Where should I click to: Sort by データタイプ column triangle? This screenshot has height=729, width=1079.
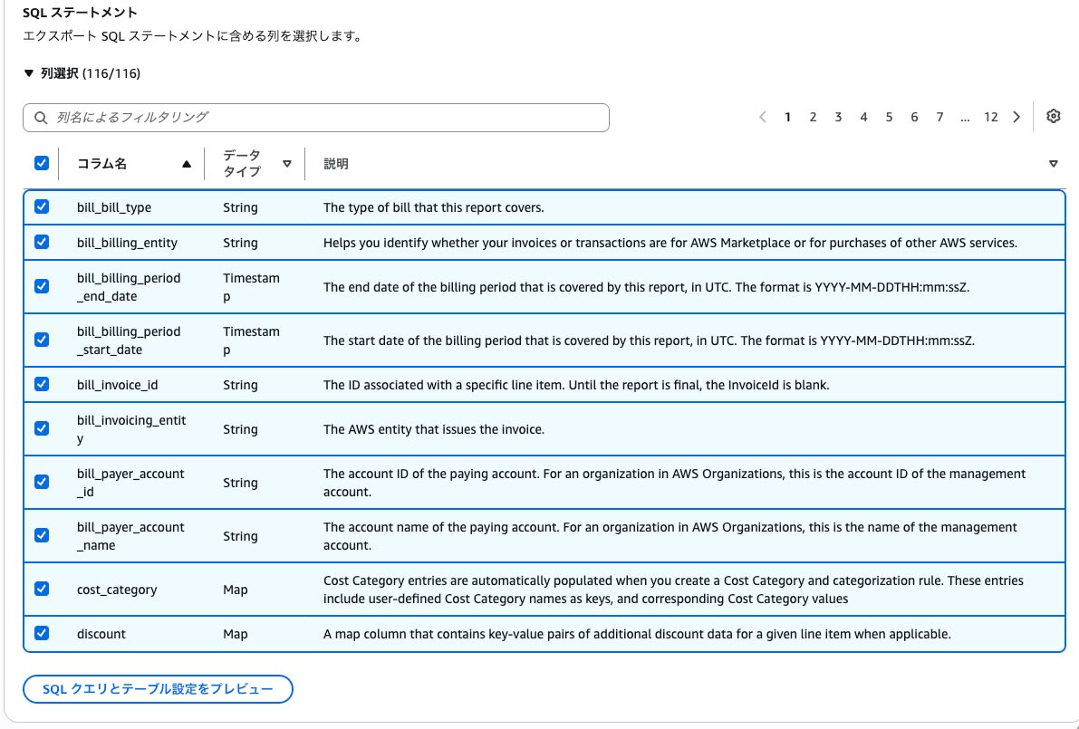click(287, 164)
